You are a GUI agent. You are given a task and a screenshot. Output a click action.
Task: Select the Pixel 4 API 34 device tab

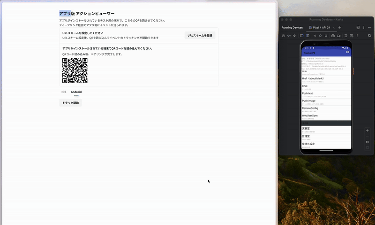pyautogui.click(x=322, y=28)
